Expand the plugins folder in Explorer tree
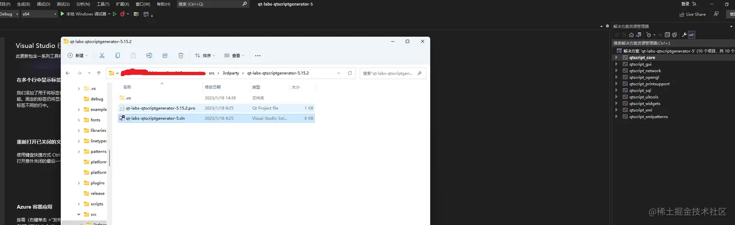This screenshot has height=225, width=735. pos(79,183)
